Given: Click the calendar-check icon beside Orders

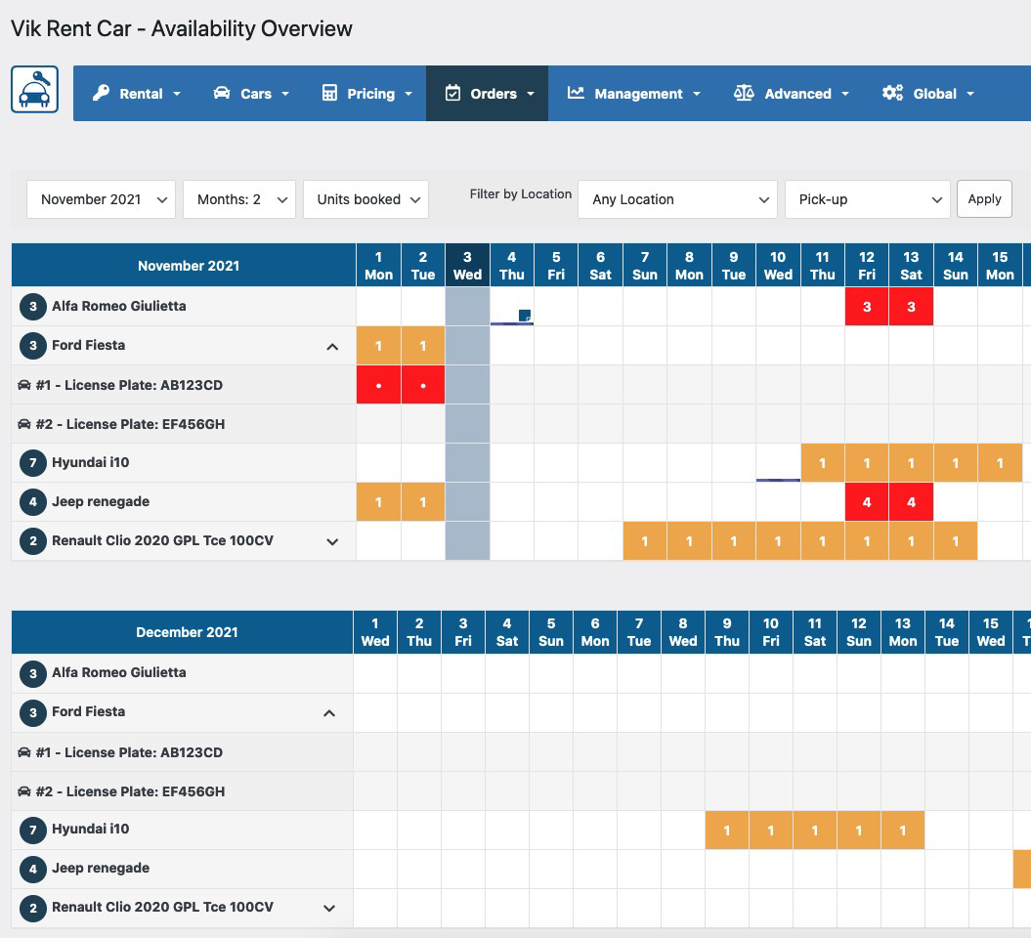Looking at the screenshot, I should coord(452,94).
